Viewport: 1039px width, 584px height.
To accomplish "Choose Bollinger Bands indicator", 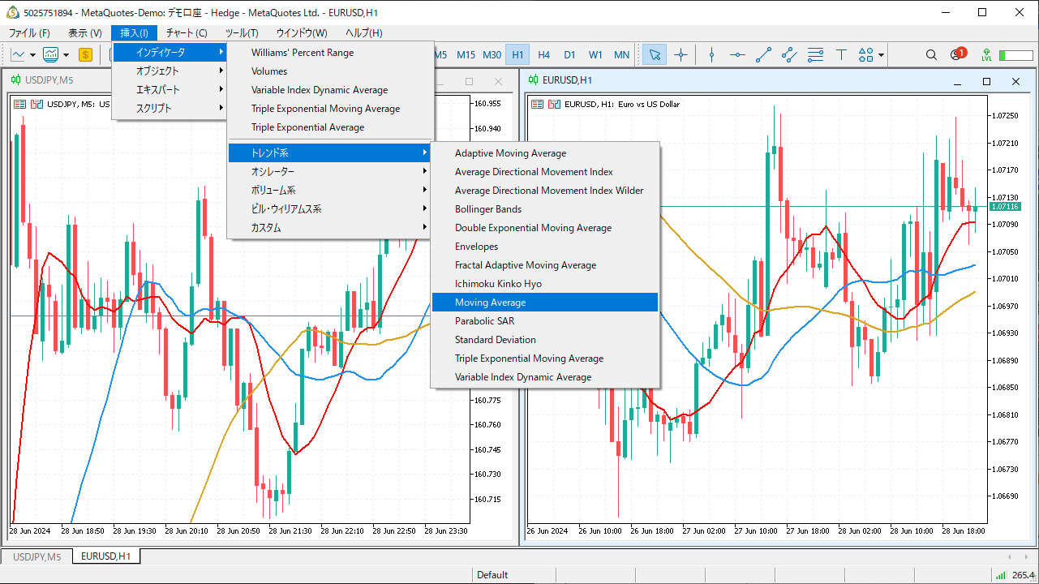I will point(545,208).
